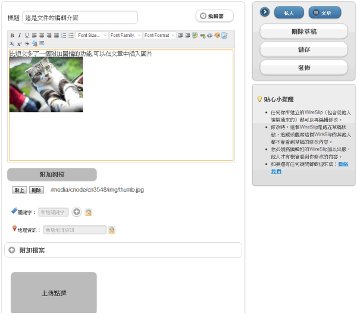Screen dimensions: 357x316
Task: Expand the 附加檔案 attachments section
Action: tap(123, 250)
